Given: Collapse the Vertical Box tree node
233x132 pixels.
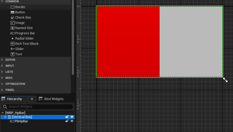Looking at the screenshot, I should [5, 117].
